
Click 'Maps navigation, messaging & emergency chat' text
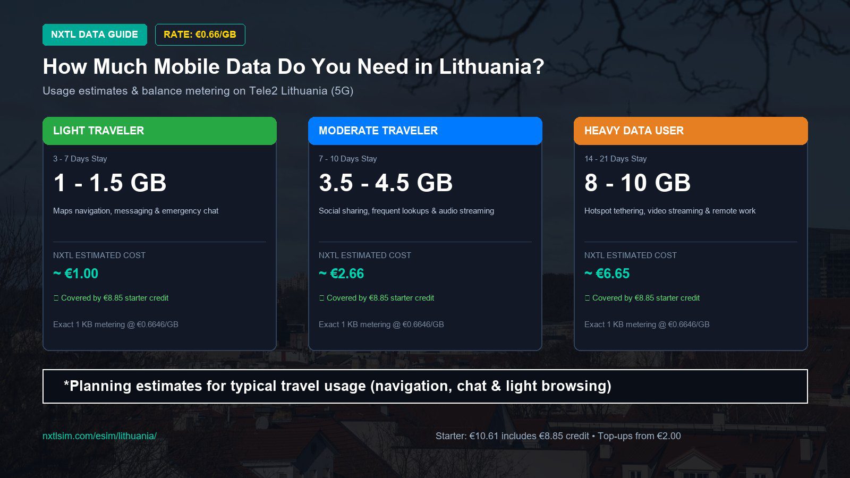[135, 211]
